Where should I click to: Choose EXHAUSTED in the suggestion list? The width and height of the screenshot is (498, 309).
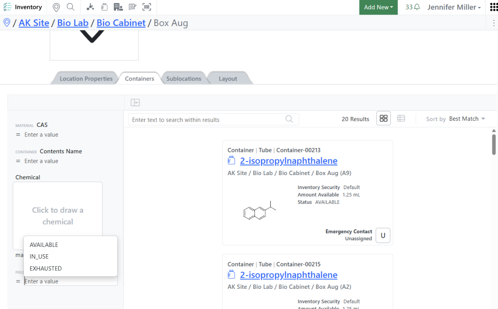(x=46, y=268)
